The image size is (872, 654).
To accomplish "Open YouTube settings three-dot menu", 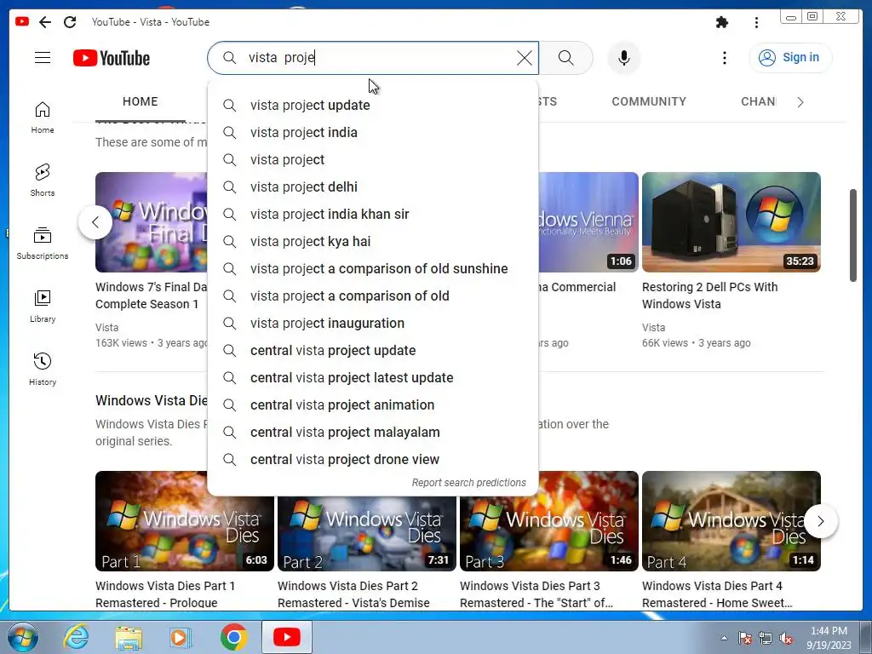I will tap(724, 58).
